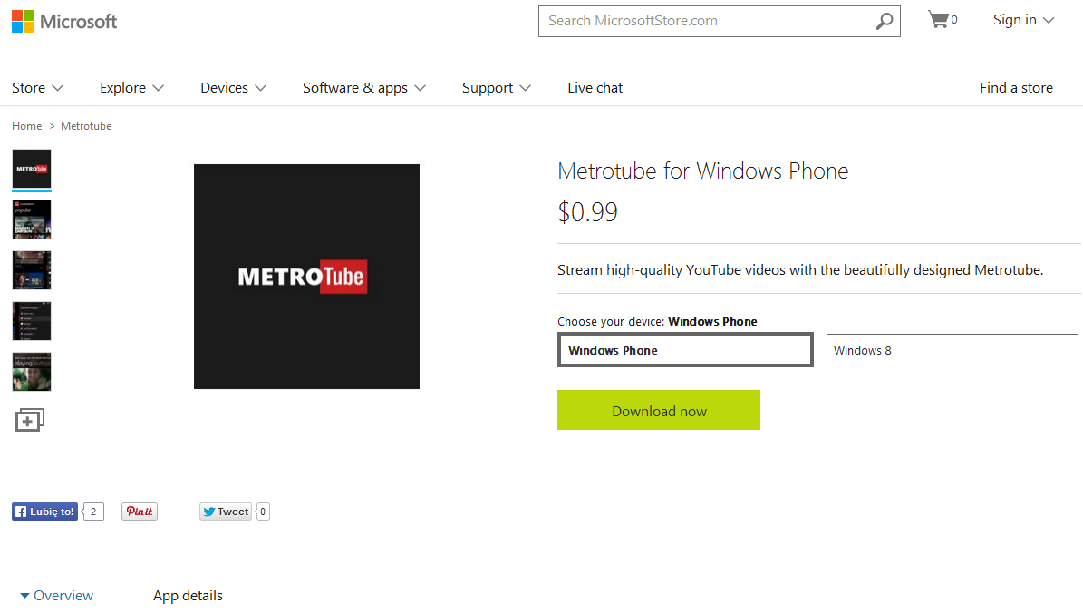Image resolution: width=1083 pixels, height=614 pixels.
Task: Select the Metrotube logo thumbnail
Action: 32,169
